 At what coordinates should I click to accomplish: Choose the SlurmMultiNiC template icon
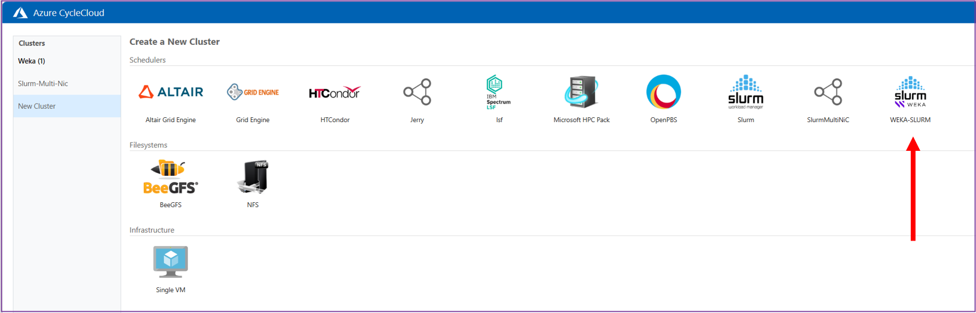click(x=828, y=92)
